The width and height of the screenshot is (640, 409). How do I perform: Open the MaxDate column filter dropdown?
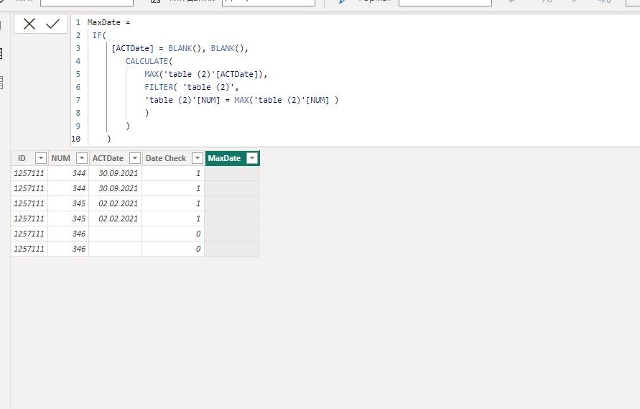[x=253, y=158]
